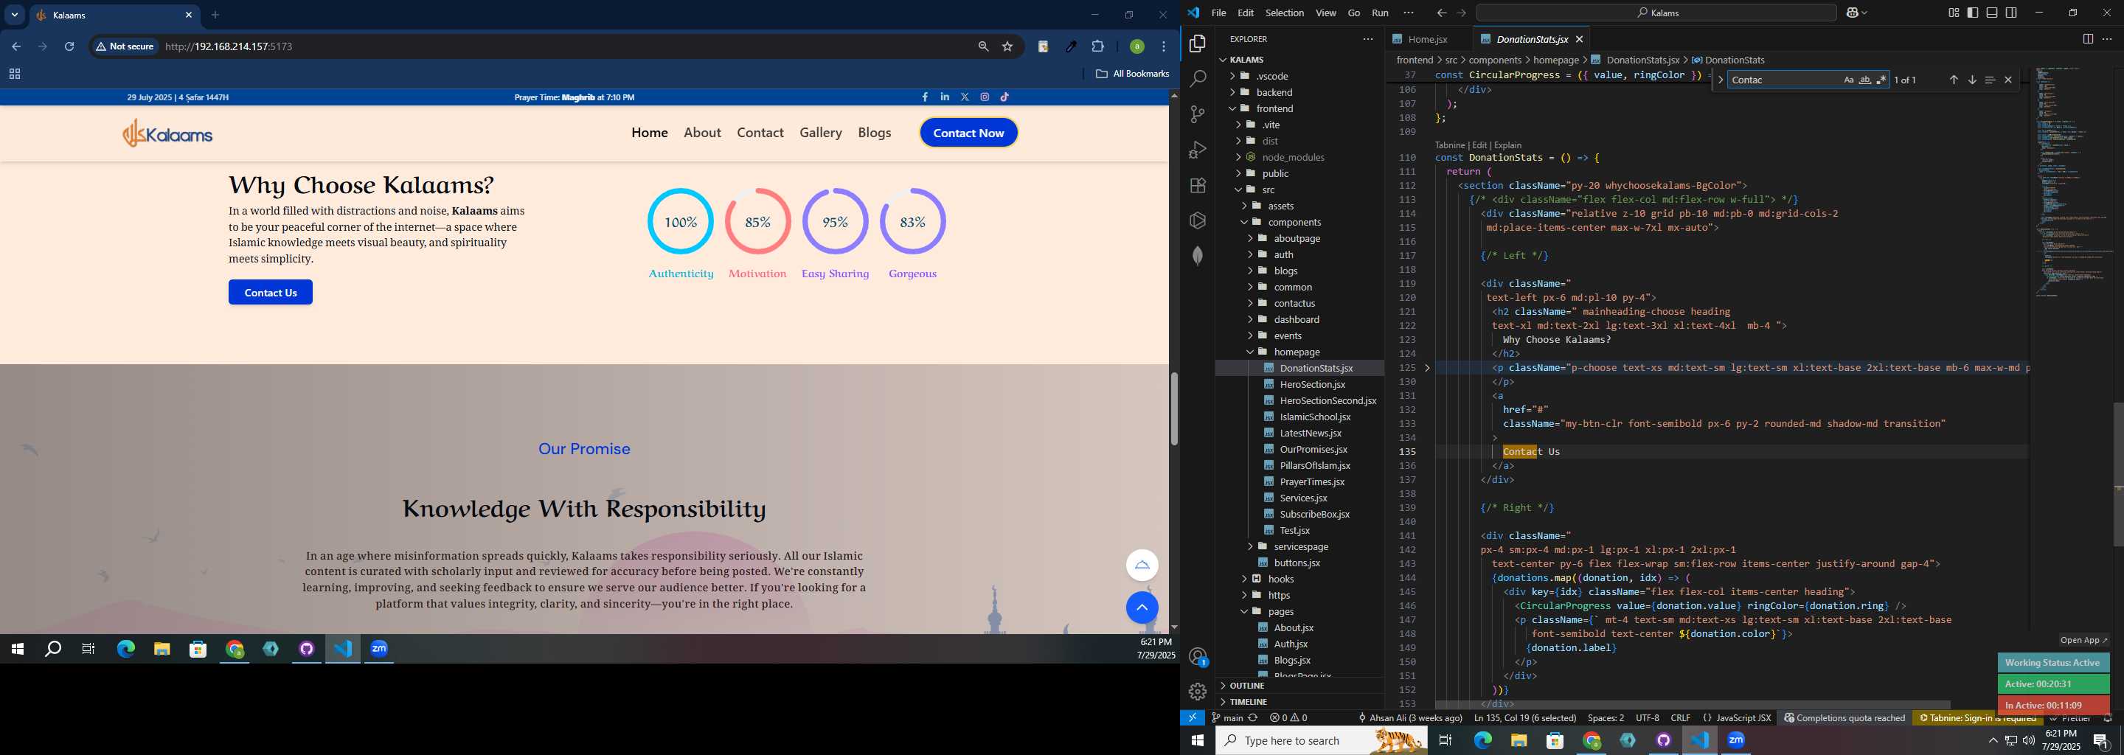This screenshot has width=2124, height=755.
Task: Close the find widget
Action: [x=2007, y=80]
